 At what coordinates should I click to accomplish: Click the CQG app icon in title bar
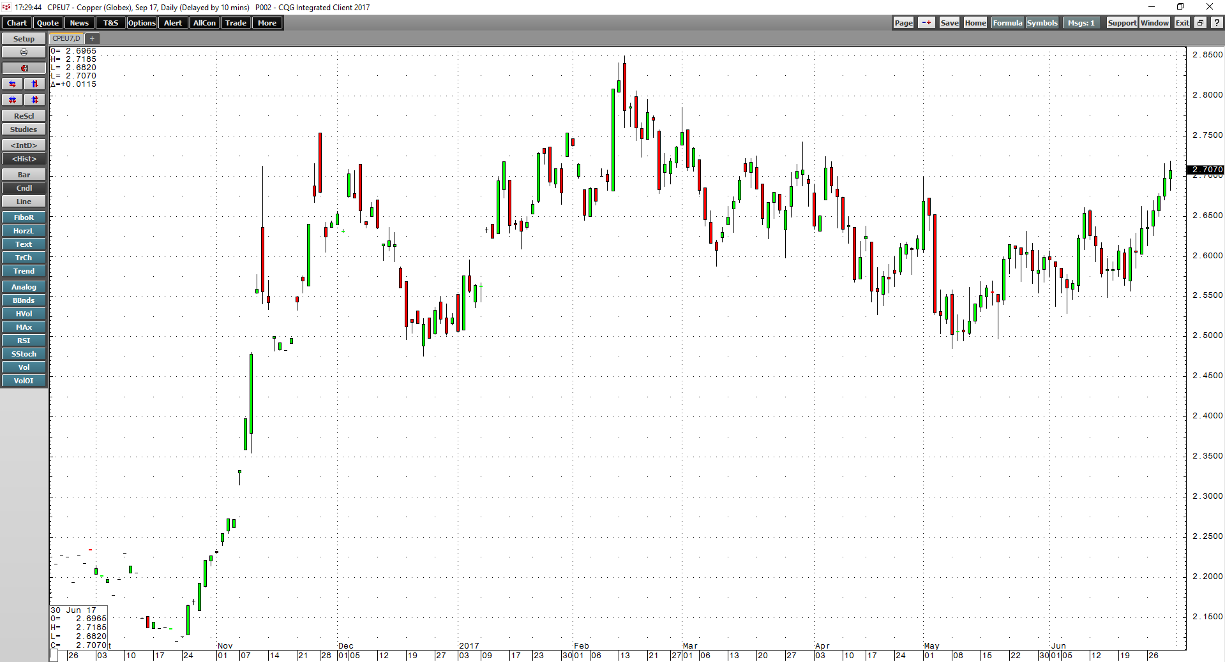[7, 7]
